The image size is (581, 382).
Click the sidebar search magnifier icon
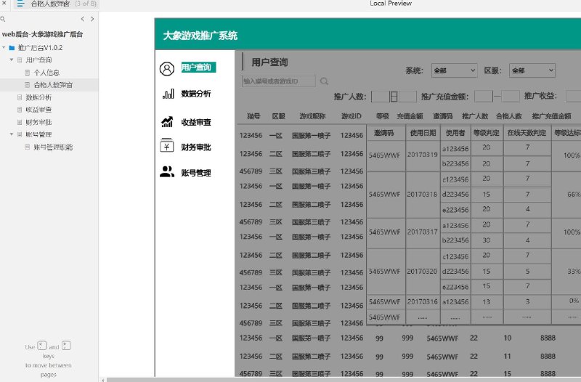[3, 19]
